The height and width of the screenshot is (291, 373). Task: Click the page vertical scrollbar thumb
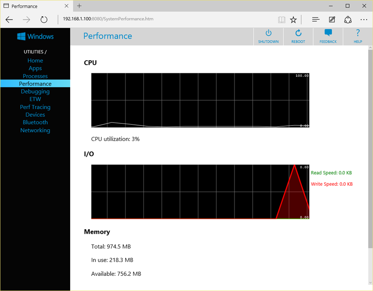[370, 149]
